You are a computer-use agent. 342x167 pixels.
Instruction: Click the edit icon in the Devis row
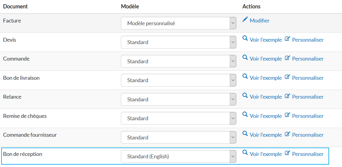pyautogui.click(x=287, y=39)
